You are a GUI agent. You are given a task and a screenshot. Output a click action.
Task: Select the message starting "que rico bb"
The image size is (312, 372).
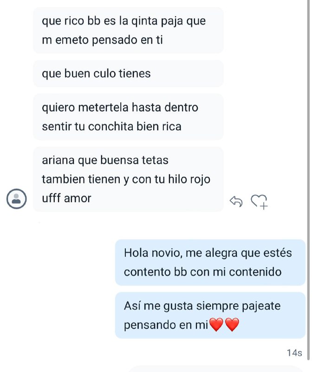(128, 30)
